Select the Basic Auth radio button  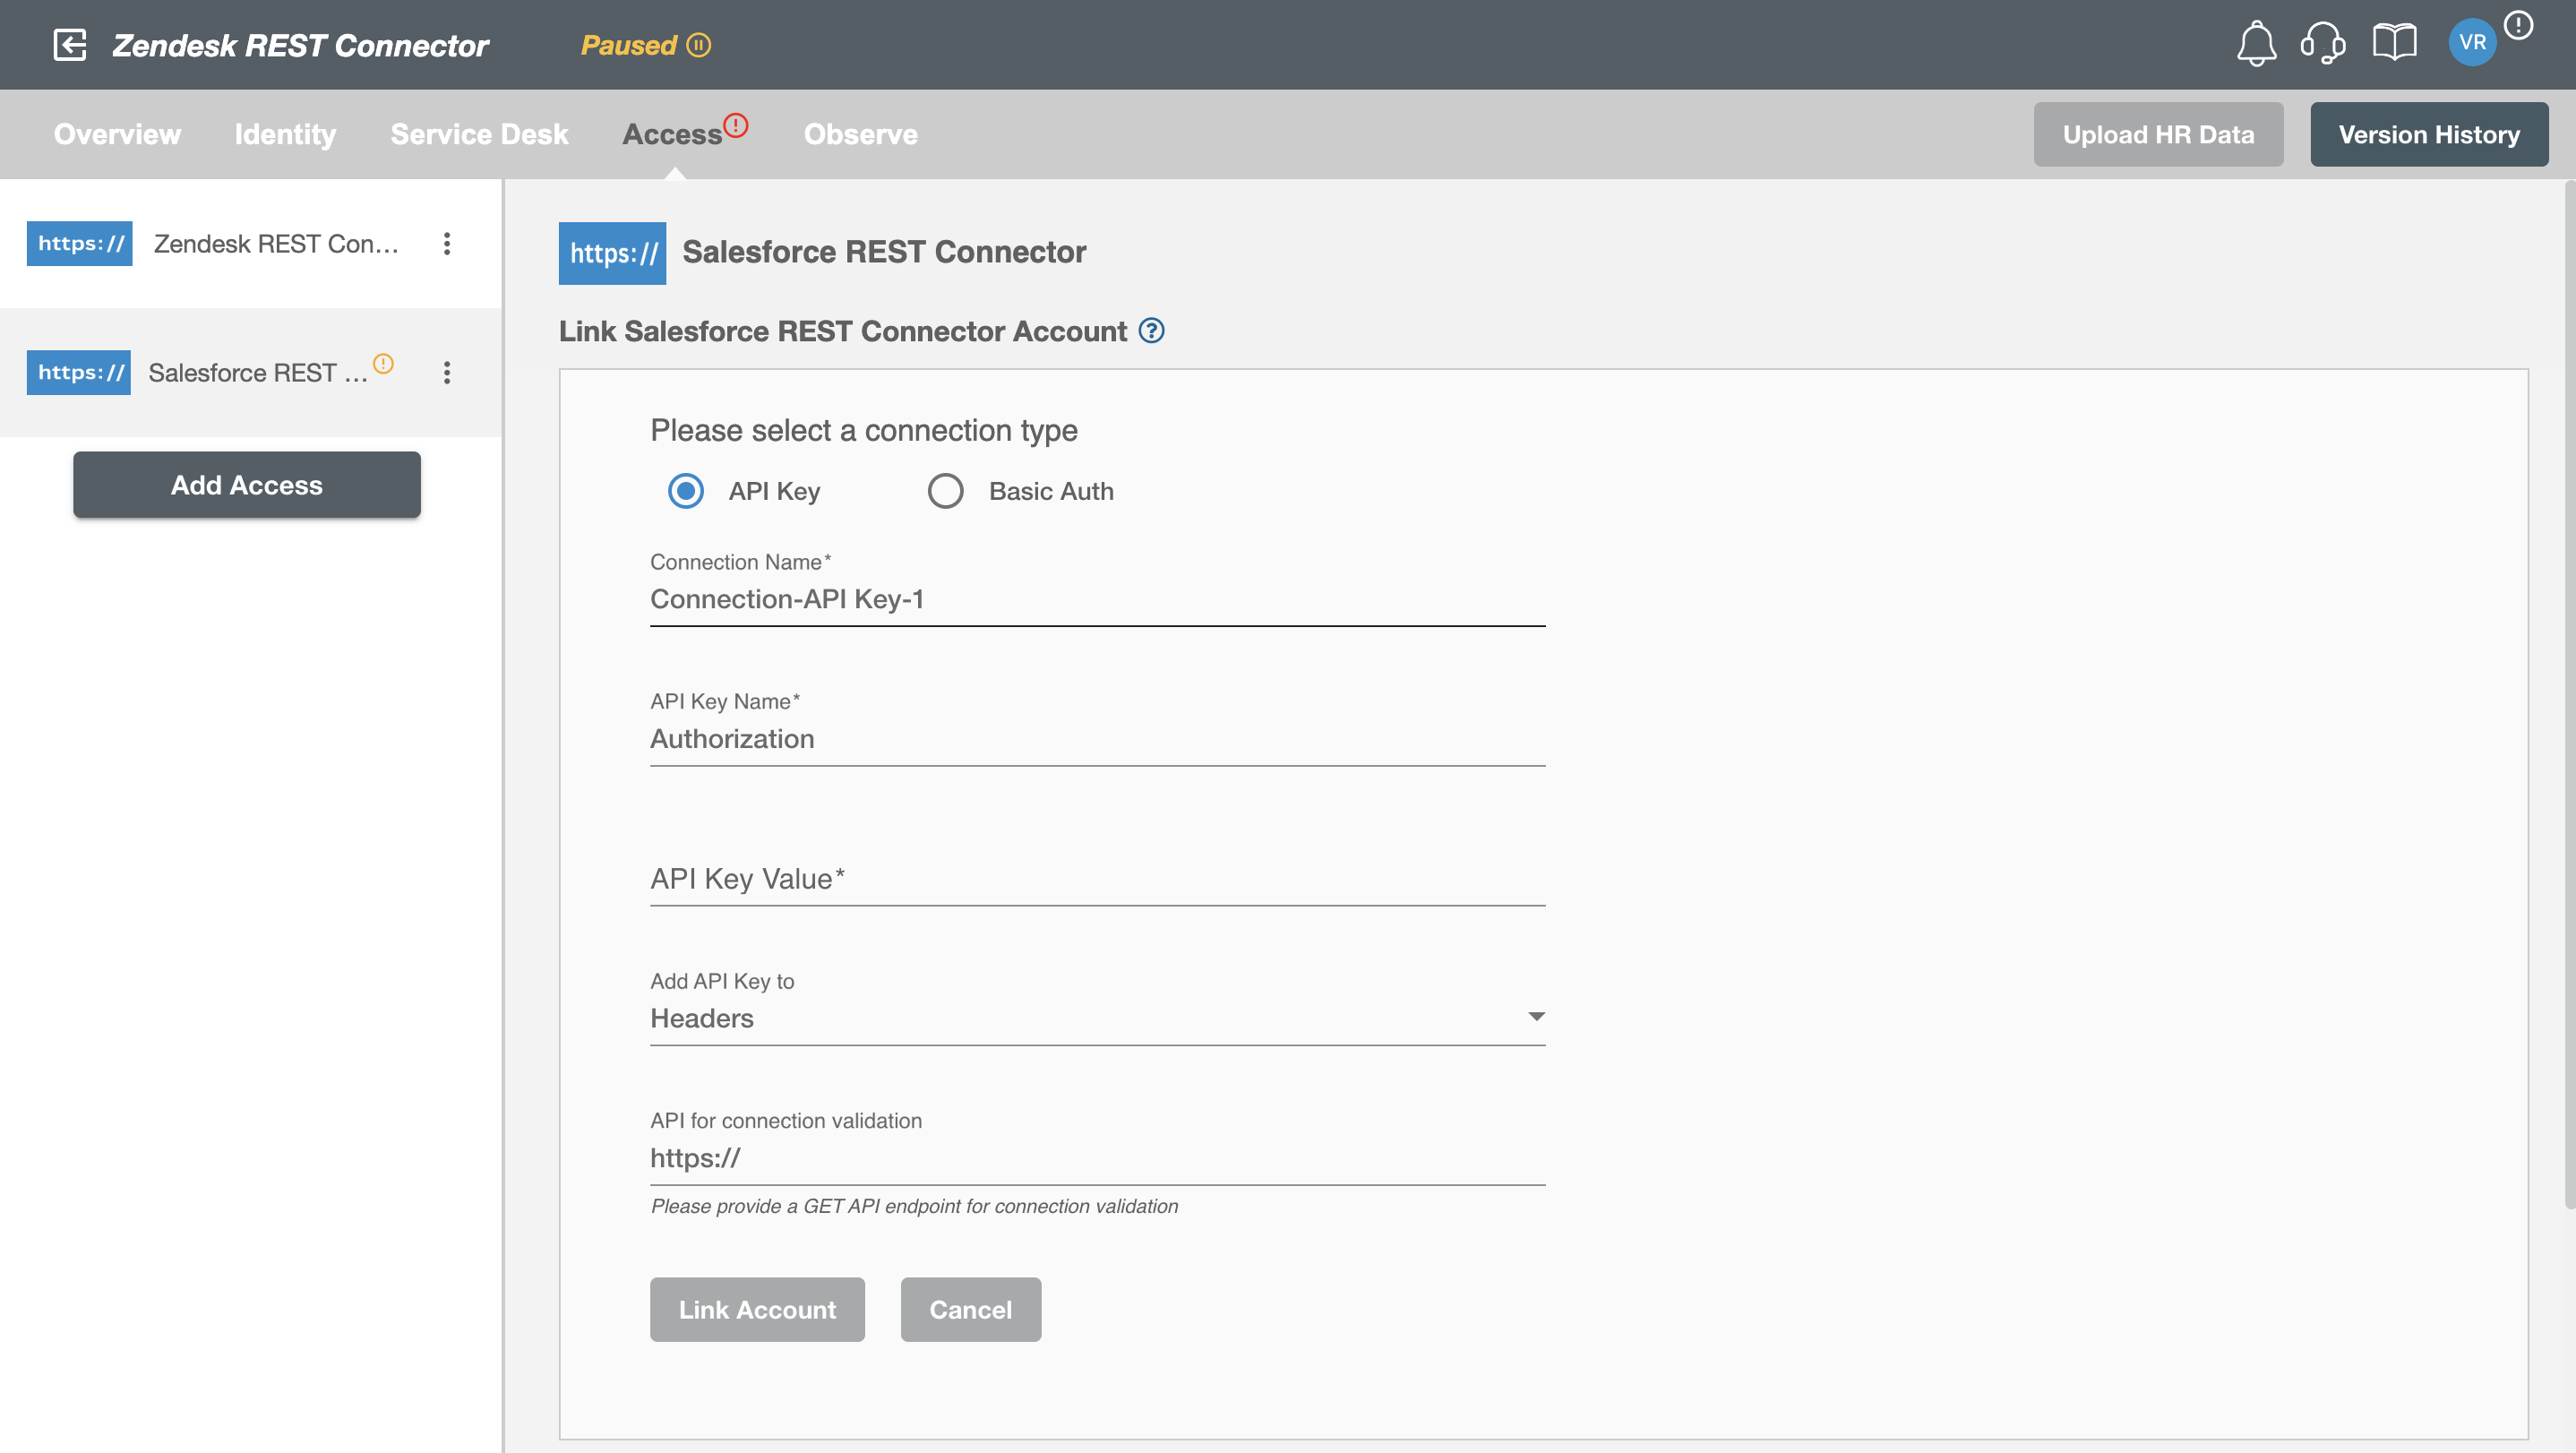(x=945, y=491)
